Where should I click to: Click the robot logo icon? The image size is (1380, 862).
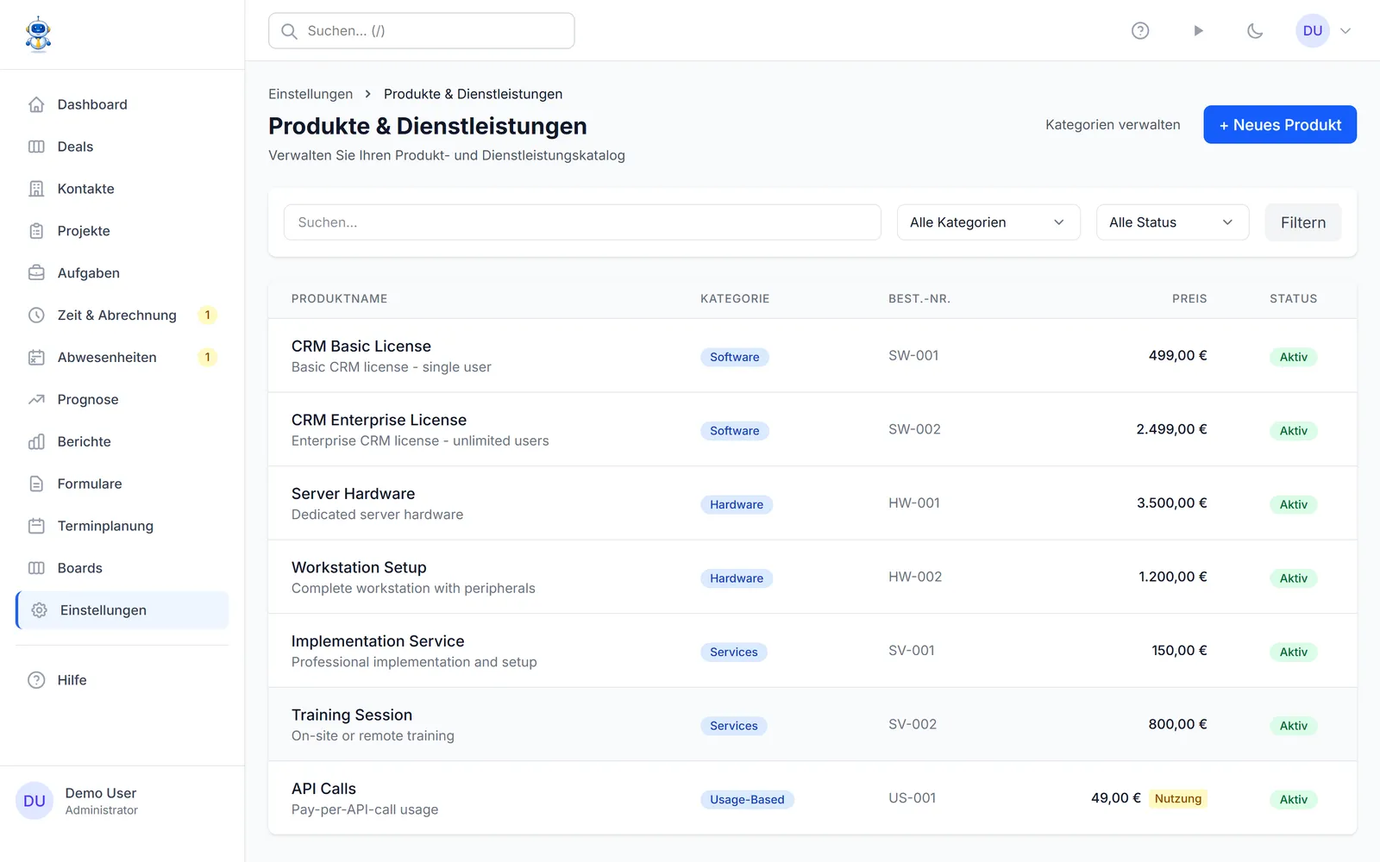[x=38, y=34]
